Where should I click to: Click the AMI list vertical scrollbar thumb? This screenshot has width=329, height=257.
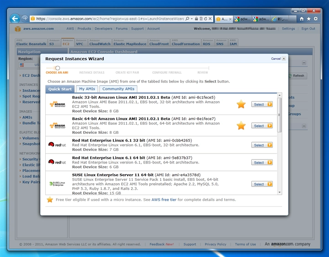pyautogui.click(x=279, y=115)
